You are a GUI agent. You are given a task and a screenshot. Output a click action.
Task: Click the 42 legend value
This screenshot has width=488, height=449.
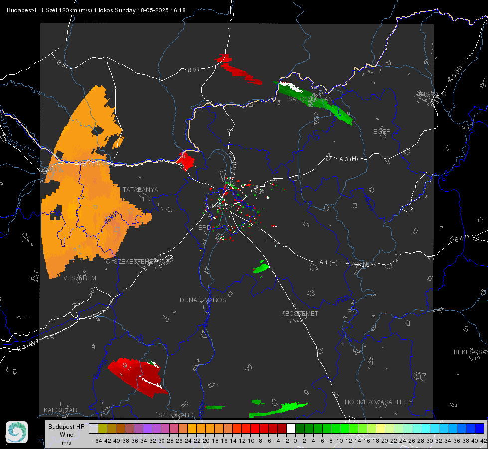[484, 441]
